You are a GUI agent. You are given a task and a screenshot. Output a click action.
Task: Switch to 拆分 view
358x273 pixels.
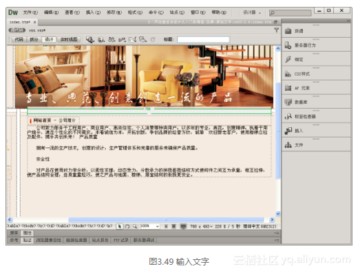tap(34, 39)
